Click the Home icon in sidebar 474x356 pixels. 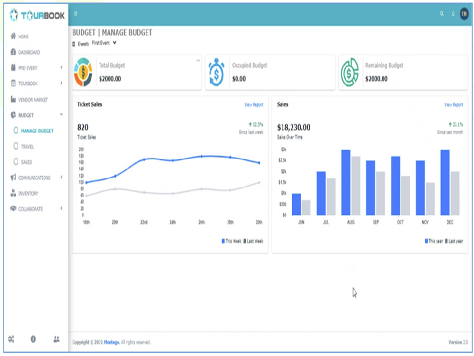click(x=14, y=37)
